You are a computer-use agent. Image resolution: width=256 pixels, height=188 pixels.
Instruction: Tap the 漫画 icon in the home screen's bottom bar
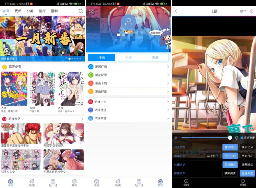tap(10, 181)
